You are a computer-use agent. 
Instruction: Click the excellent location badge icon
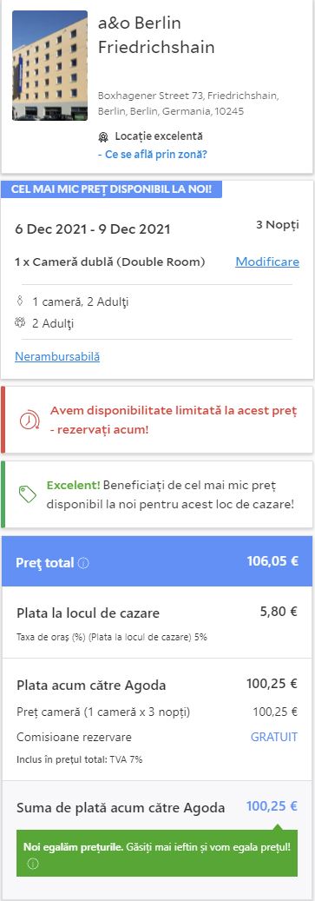(102, 136)
